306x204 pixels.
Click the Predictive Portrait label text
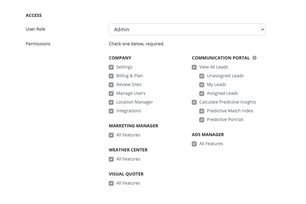225,120
